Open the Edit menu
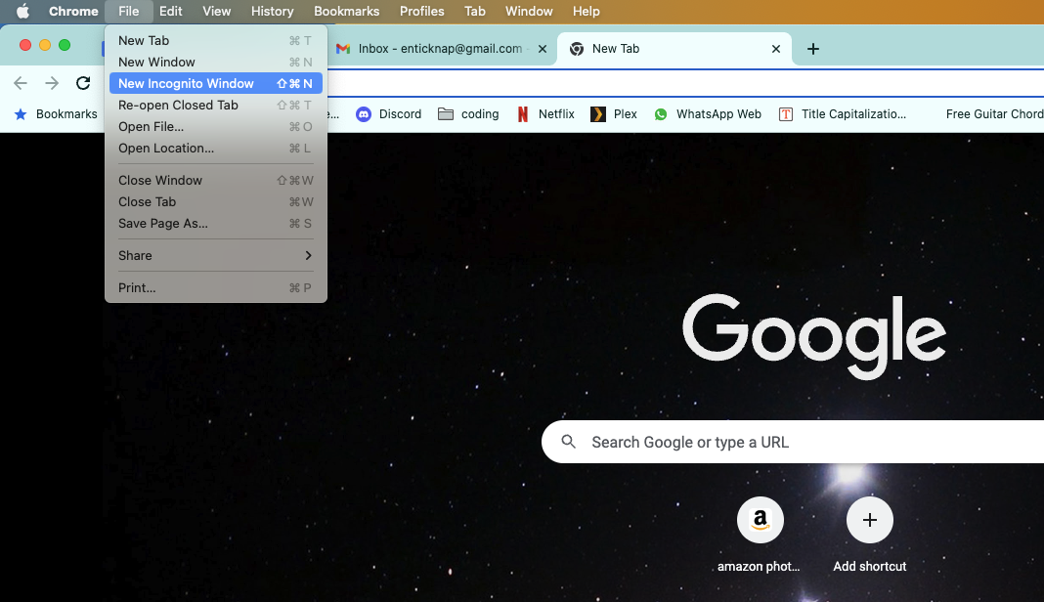The image size is (1044, 602). [170, 12]
